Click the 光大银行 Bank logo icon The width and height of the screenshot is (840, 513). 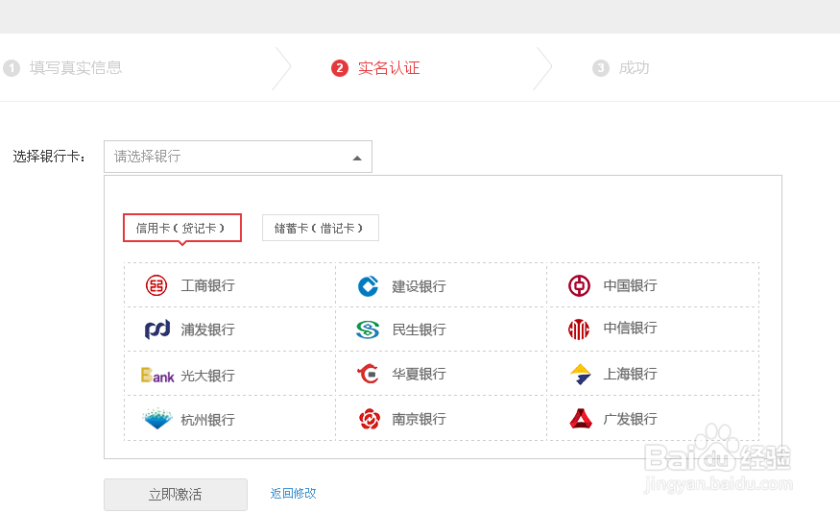157,376
